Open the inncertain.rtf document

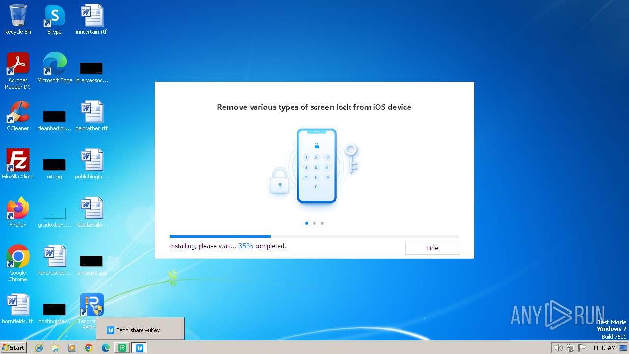click(91, 20)
